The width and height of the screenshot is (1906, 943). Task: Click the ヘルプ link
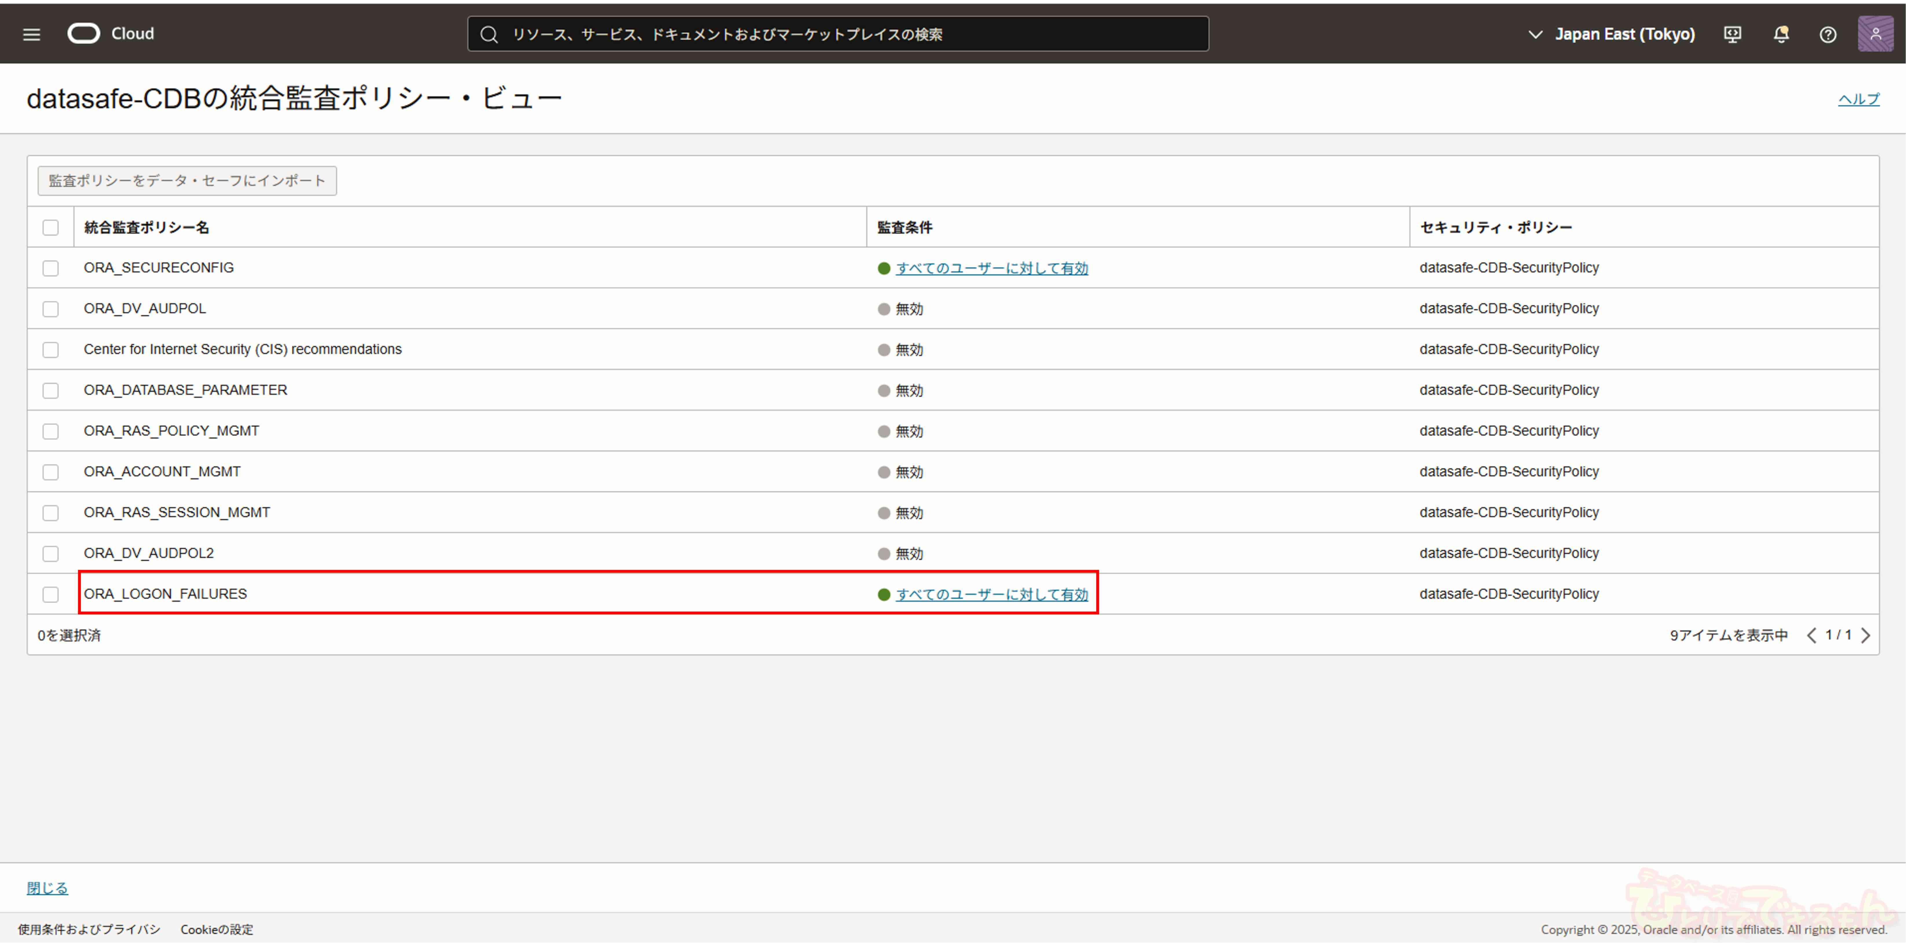coord(1858,99)
